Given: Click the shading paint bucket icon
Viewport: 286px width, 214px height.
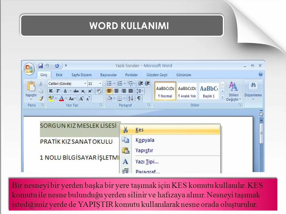Looking at the screenshot, I should pyautogui.click(x=109, y=98).
